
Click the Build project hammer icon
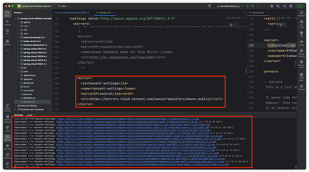tap(210, 6)
